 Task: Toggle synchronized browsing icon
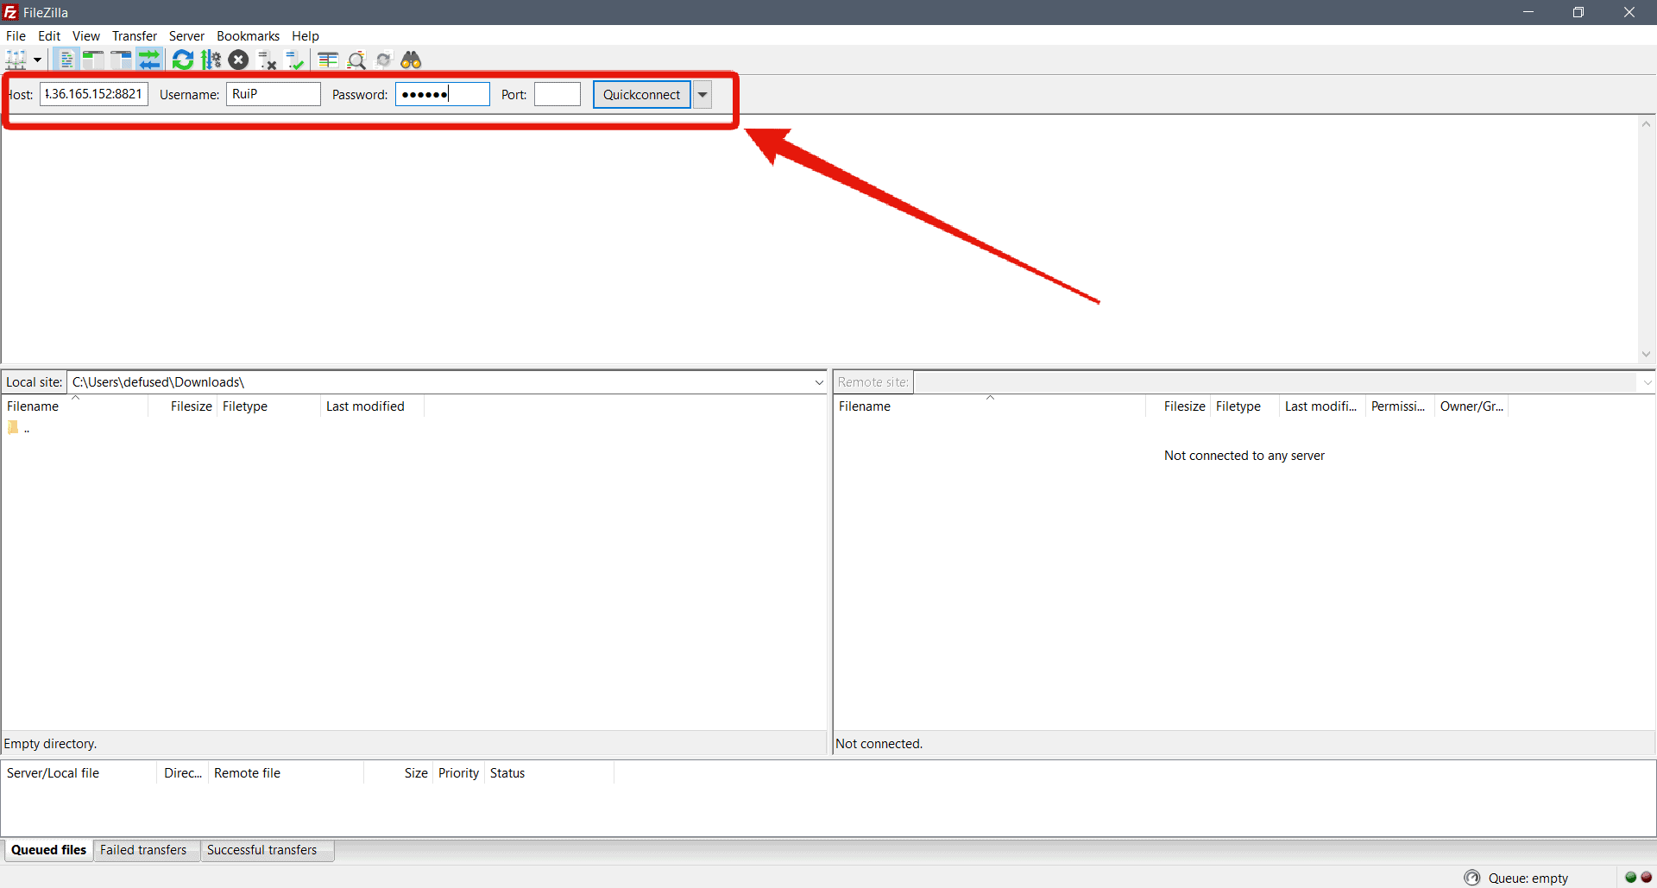click(384, 60)
